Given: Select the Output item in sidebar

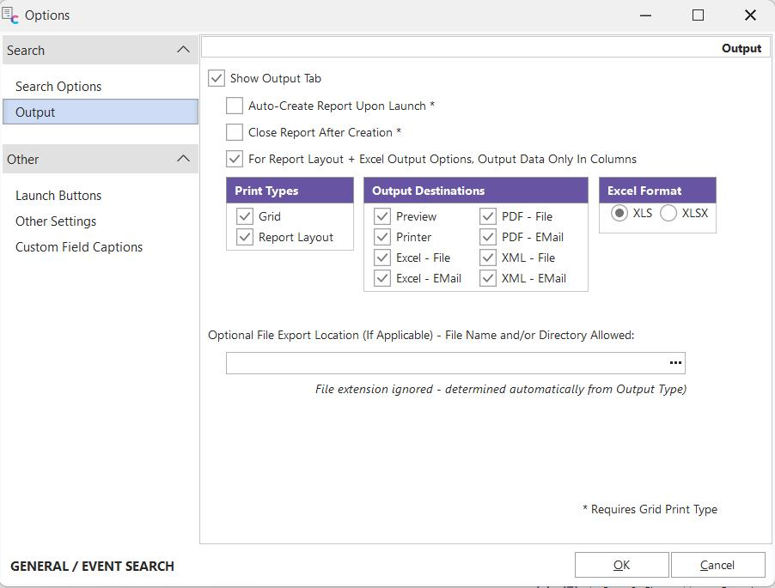Looking at the screenshot, I should coord(35,112).
